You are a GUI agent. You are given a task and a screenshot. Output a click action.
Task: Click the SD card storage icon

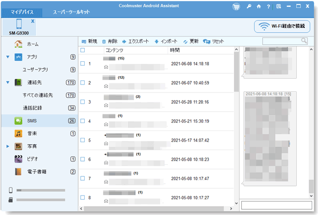click(x=11, y=200)
